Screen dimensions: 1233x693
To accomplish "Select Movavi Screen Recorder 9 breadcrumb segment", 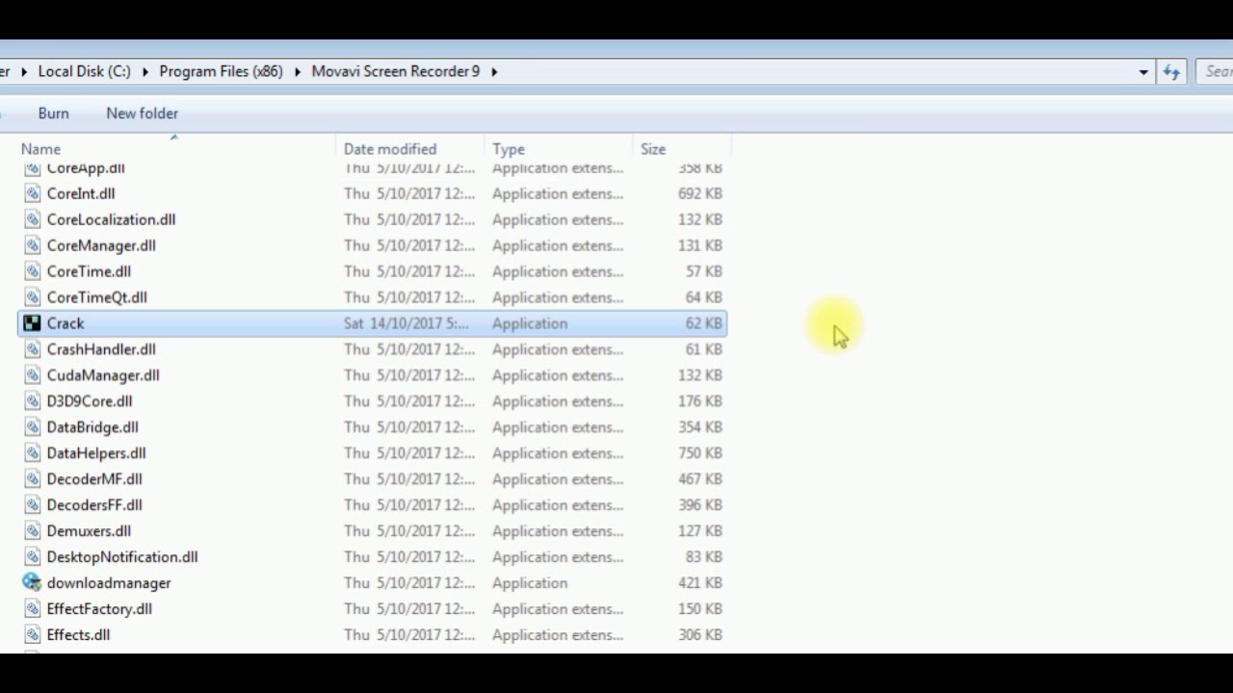I will tap(396, 71).
